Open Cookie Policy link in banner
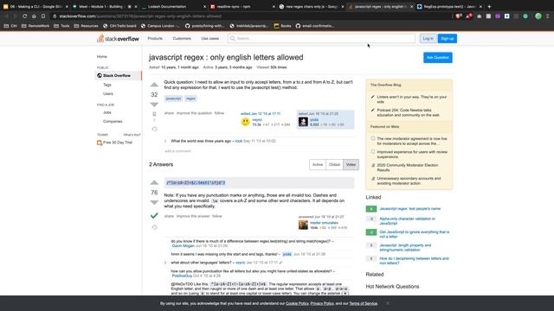Image resolution: width=554 pixels, height=311 pixels. [x=297, y=303]
